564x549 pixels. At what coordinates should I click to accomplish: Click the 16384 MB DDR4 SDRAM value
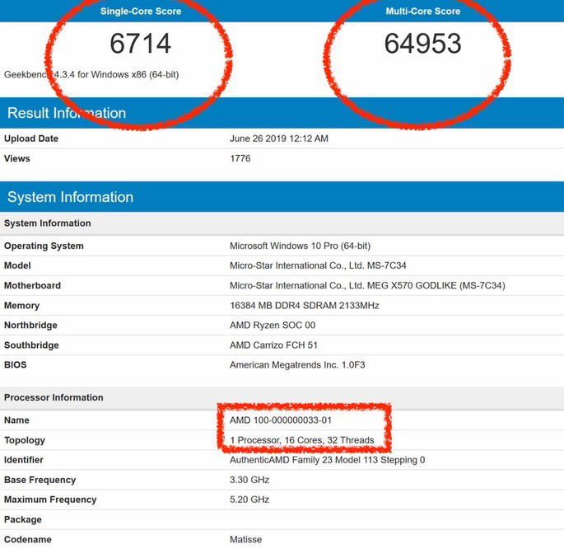tap(305, 306)
